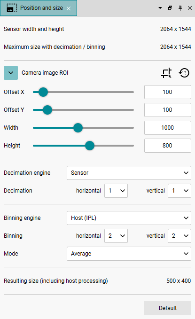Screen dimensions: 195x319
Task: Select the Position and size tab
Action: (x=39, y=8)
